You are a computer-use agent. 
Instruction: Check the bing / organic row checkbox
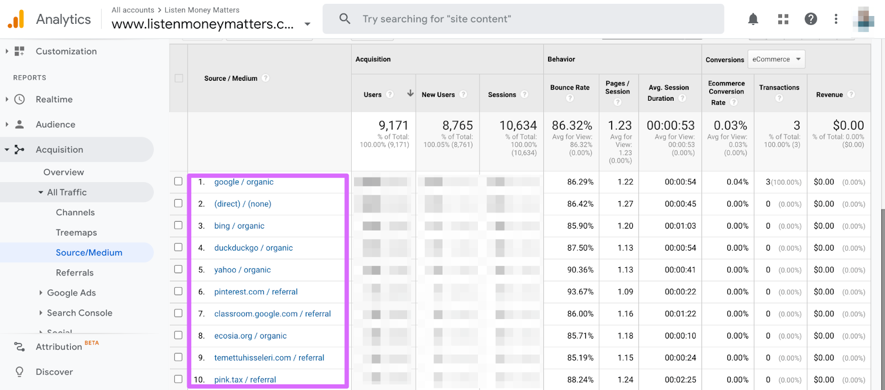[178, 225]
